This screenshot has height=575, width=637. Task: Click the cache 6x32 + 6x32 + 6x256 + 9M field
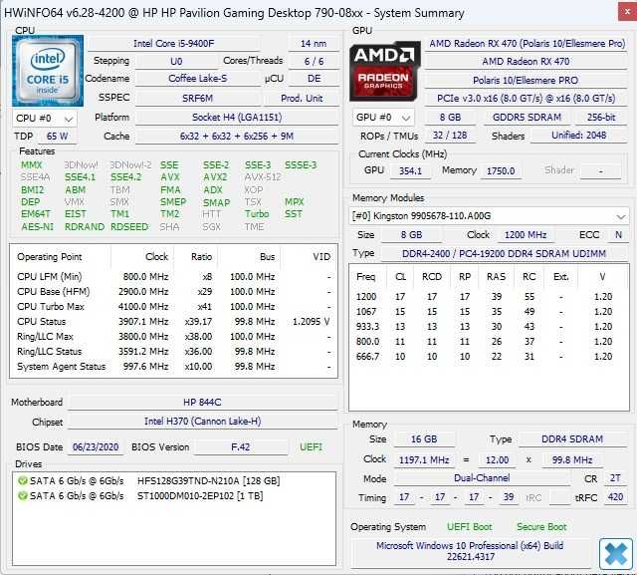click(237, 137)
